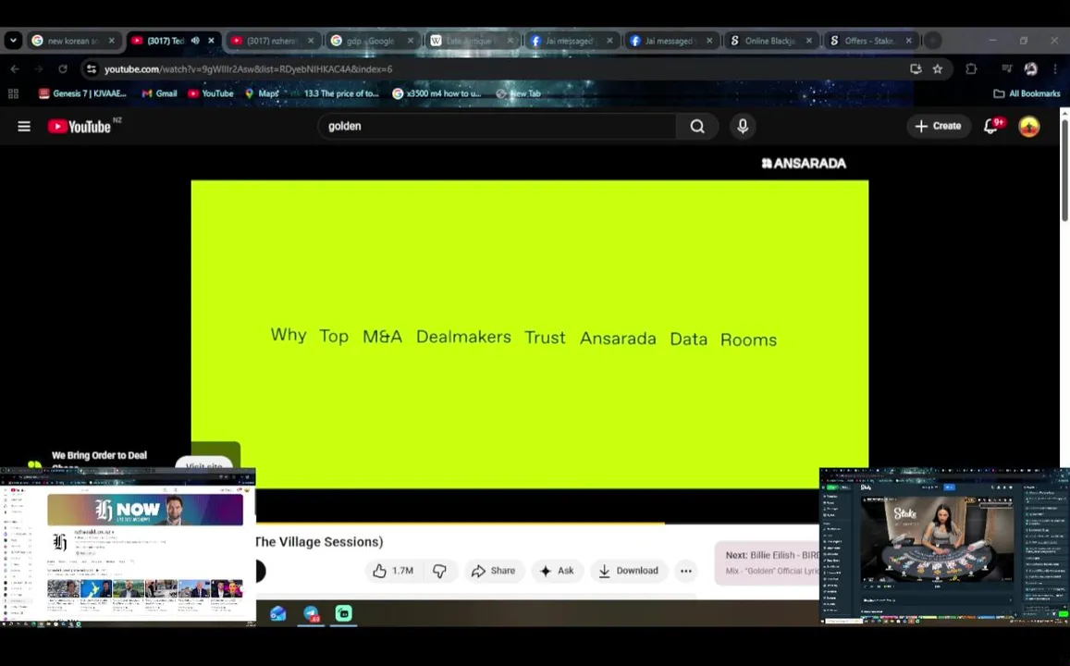Open more actions ellipsis under video
Viewport: 1070px width, 666px height.
pyautogui.click(x=686, y=571)
